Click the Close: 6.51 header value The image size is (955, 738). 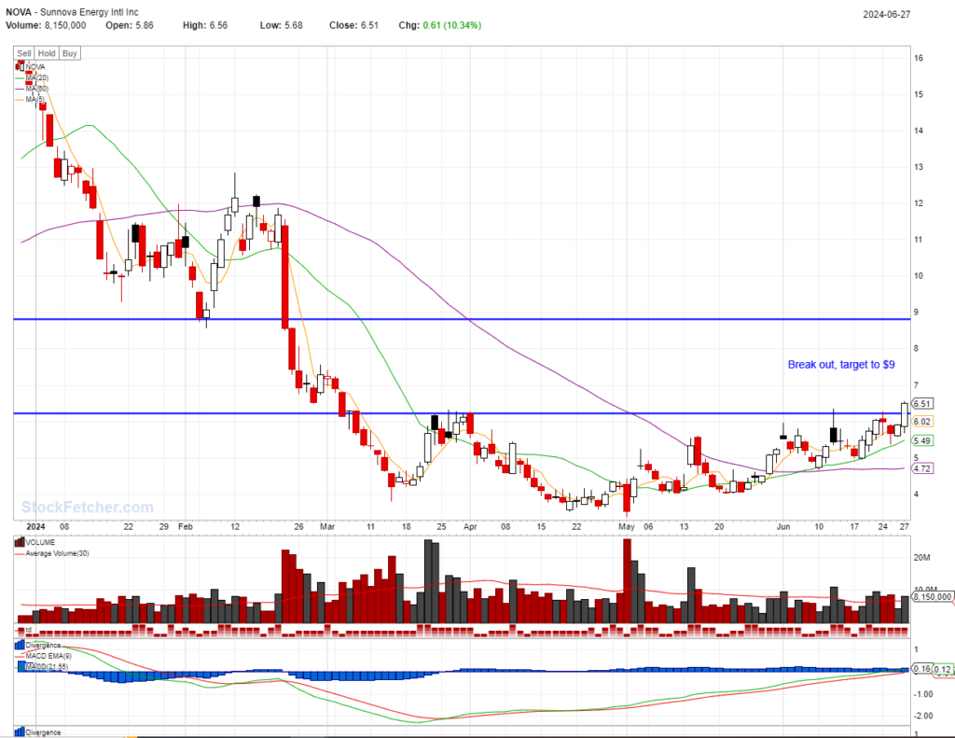(353, 25)
